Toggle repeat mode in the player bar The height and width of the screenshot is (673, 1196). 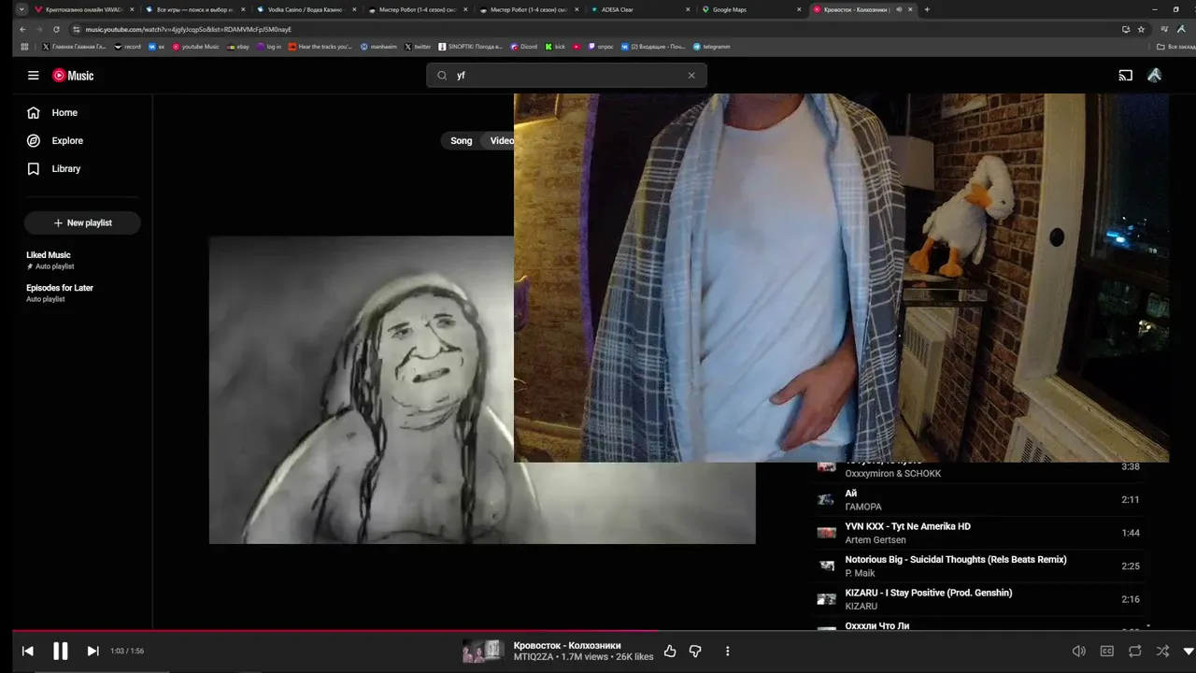(1134, 652)
